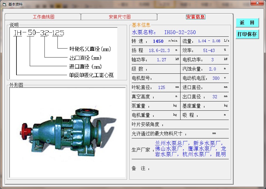Open the 安装尺寸图 tab
Screen dimensions: 266x189
tap(120, 17)
